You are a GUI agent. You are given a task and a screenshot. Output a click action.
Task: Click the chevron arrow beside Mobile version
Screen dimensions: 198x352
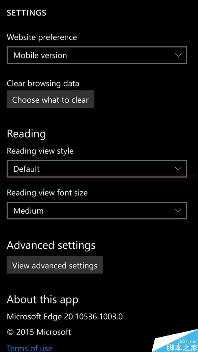tap(178, 55)
